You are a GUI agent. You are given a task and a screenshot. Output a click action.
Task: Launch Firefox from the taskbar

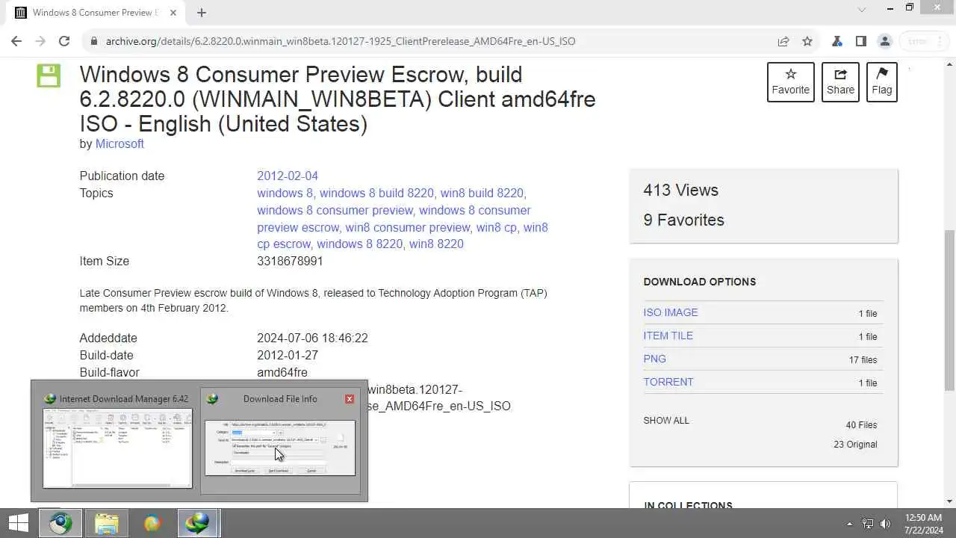point(152,524)
